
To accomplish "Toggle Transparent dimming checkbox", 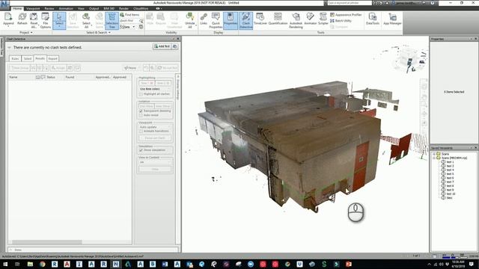I will tap(141, 111).
